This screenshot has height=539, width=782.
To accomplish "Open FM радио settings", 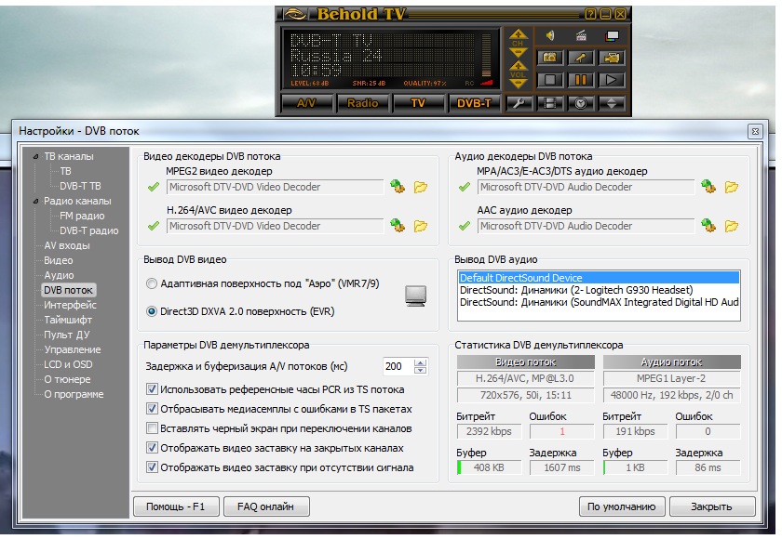I will [x=82, y=216].
